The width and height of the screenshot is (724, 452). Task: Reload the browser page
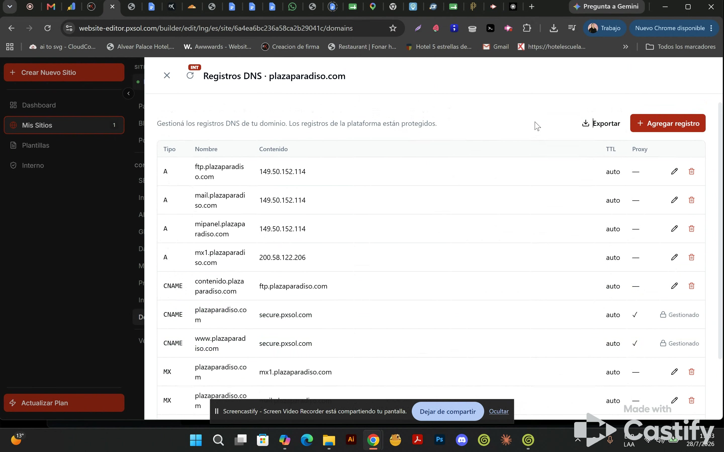tap(47, 28)
